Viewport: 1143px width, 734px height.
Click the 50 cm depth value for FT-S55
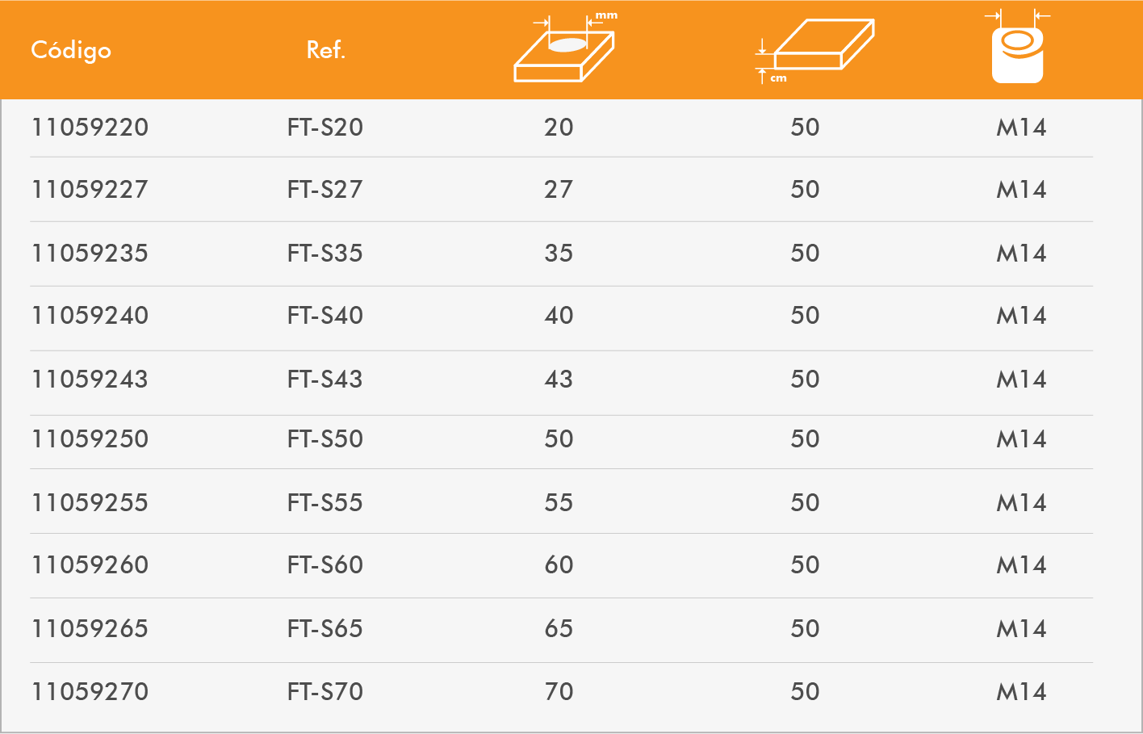(x=805, y=502)
